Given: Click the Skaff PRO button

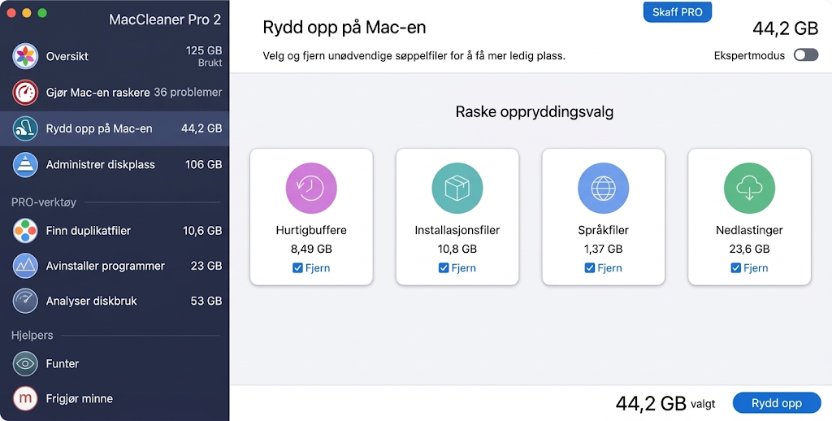Looking at the screenshot, I should [x=678, y=12].
